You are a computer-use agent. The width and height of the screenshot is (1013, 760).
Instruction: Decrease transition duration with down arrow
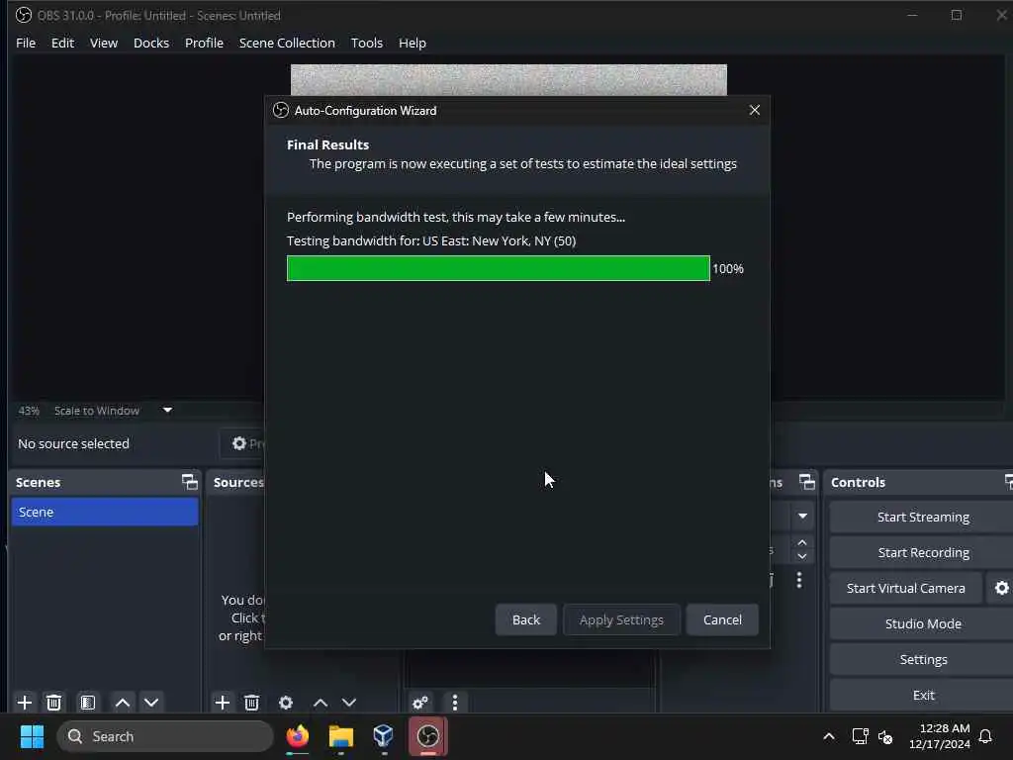click(802, 556)
